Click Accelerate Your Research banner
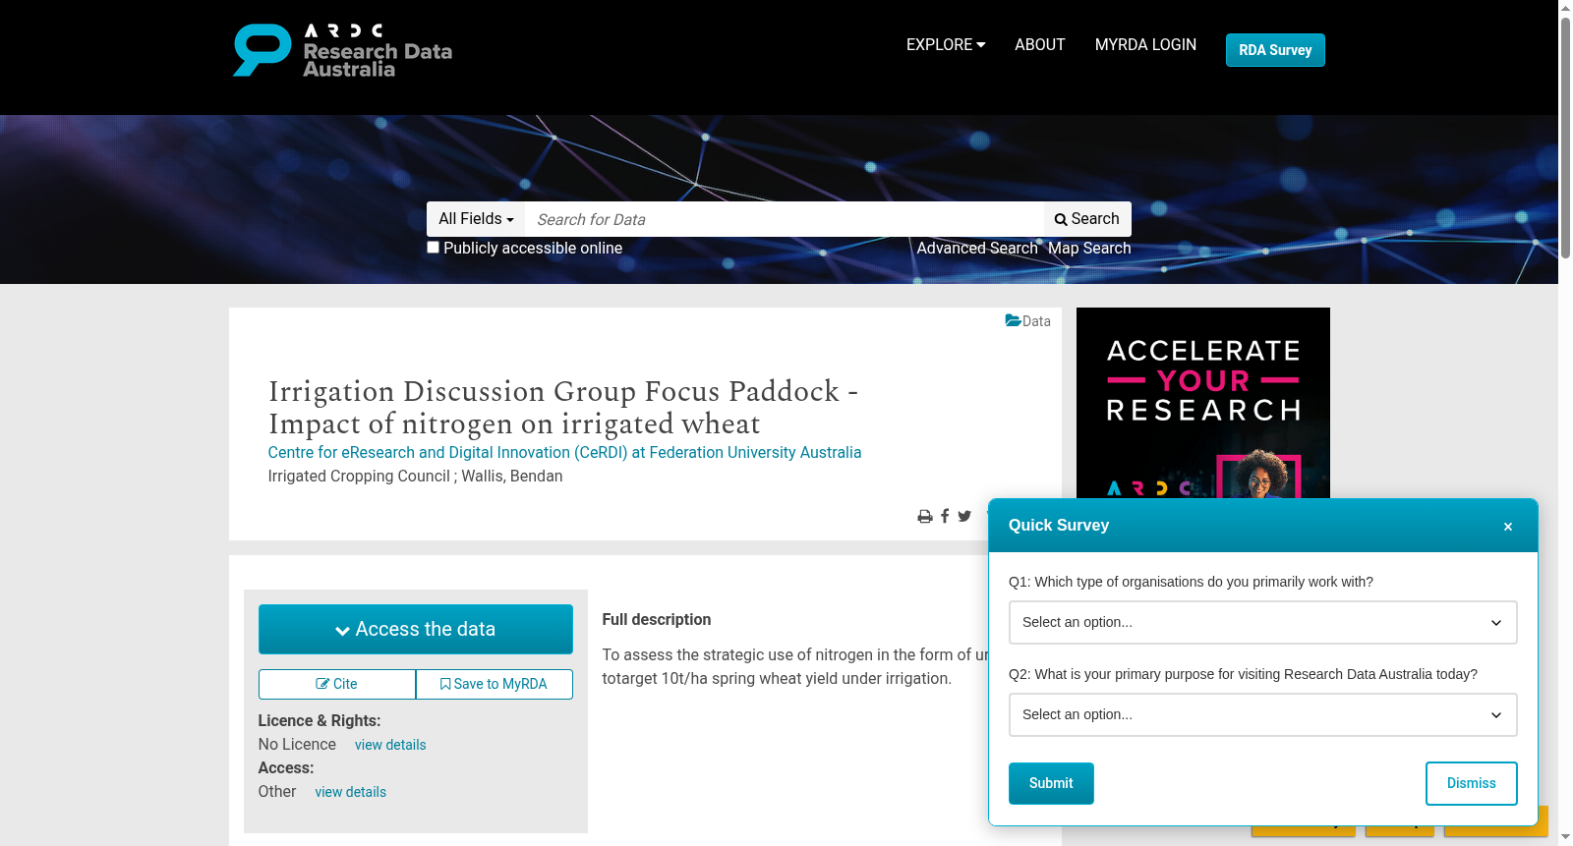Viewport: 1573px width, 846px height. (1202, 403)
